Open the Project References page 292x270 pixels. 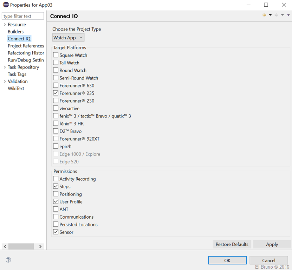26,46
